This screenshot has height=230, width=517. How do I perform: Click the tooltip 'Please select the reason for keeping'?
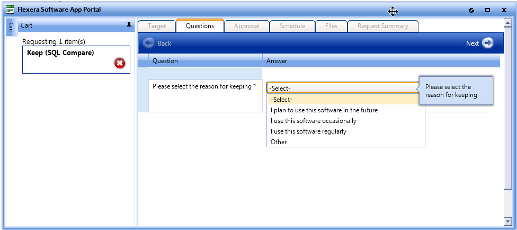point(456,91)
